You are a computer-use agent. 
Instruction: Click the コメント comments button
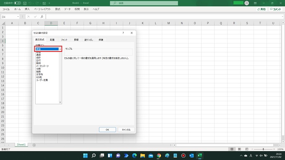tap(275, 9)
